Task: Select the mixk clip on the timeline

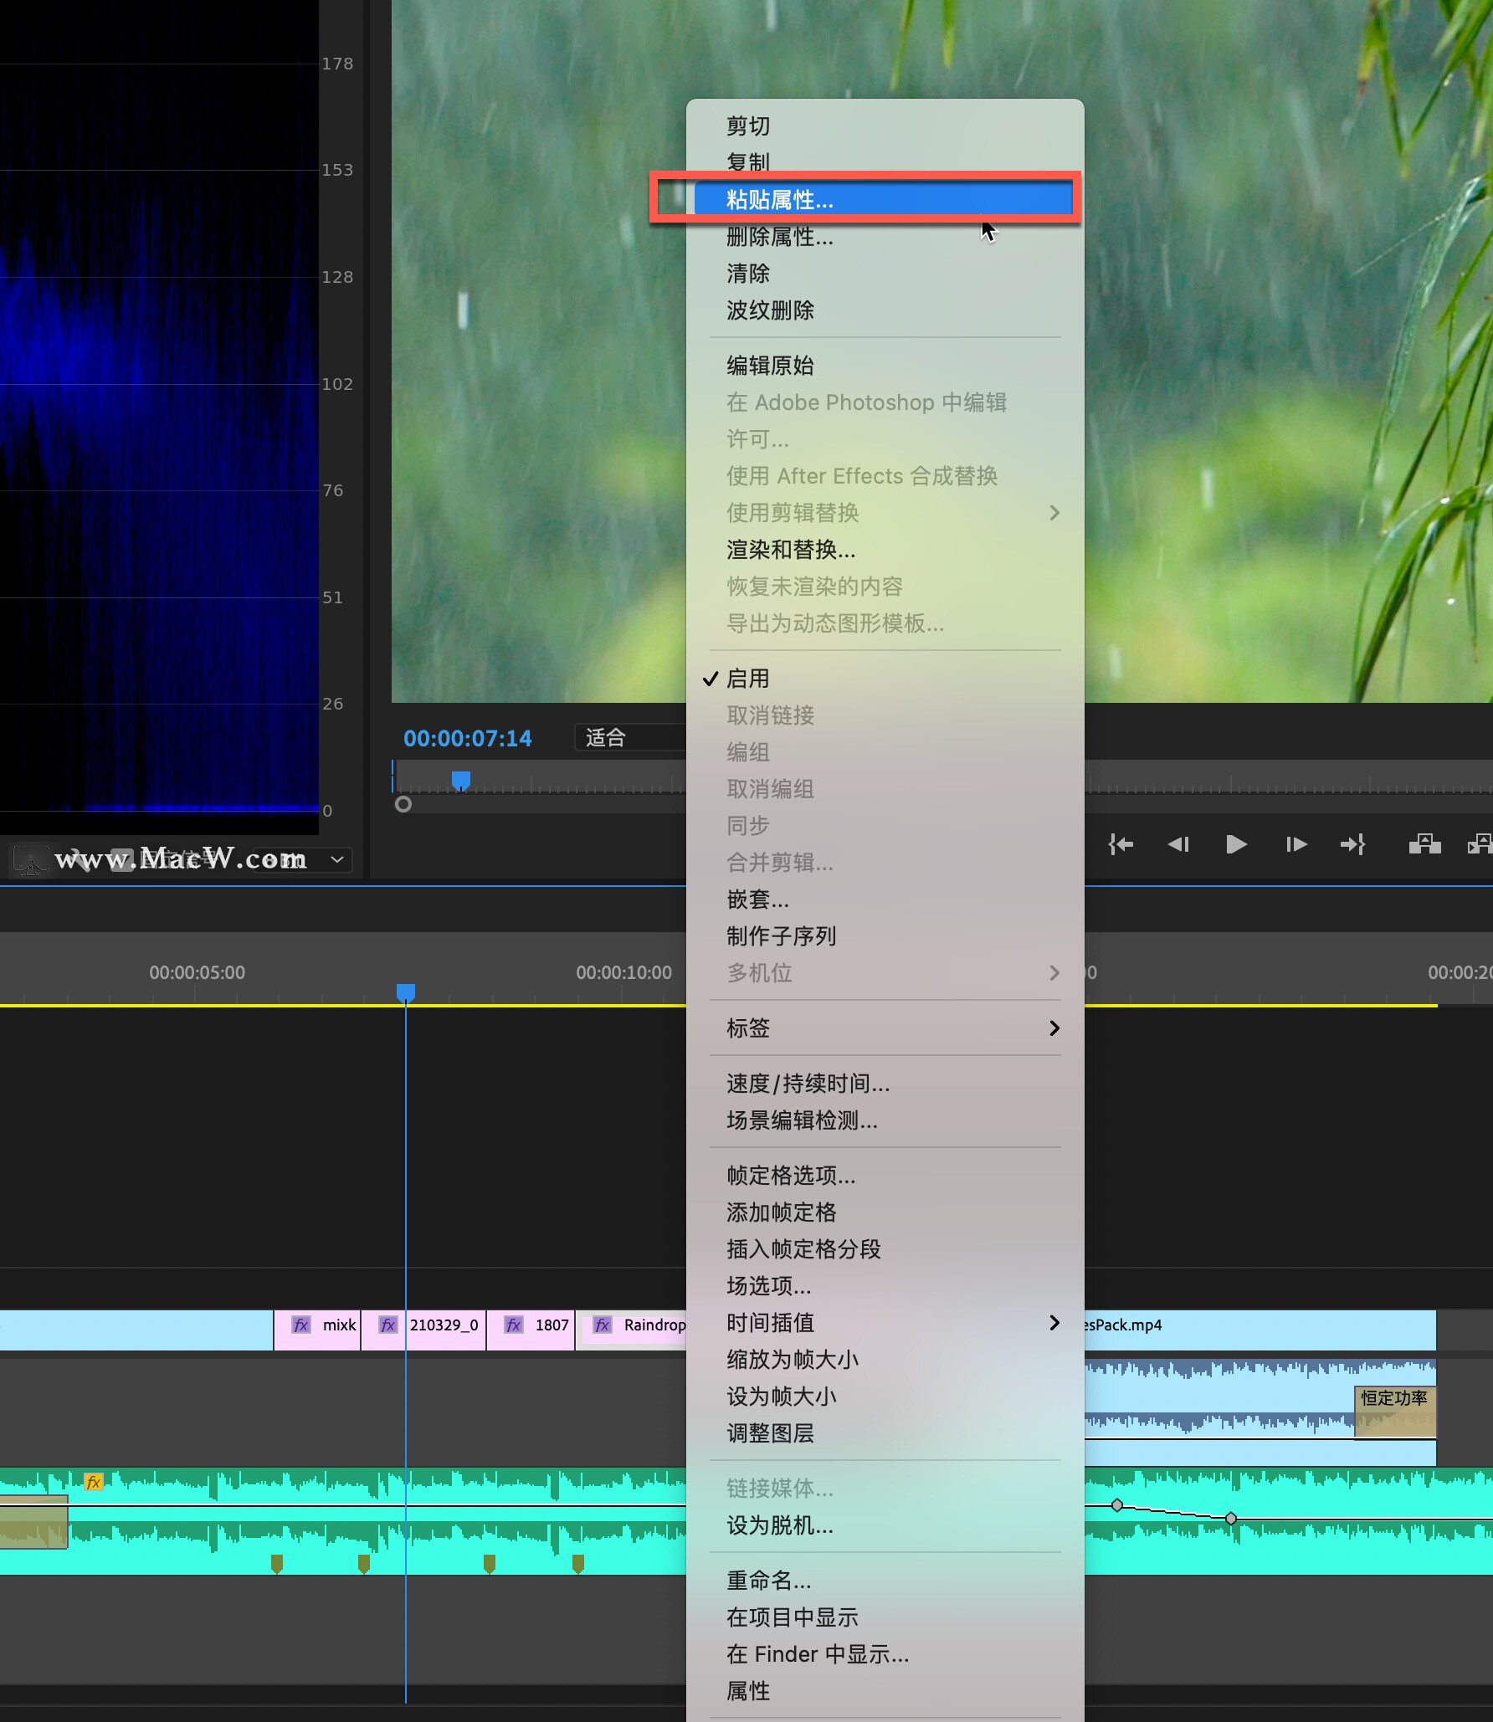Action: (317, 1330)
